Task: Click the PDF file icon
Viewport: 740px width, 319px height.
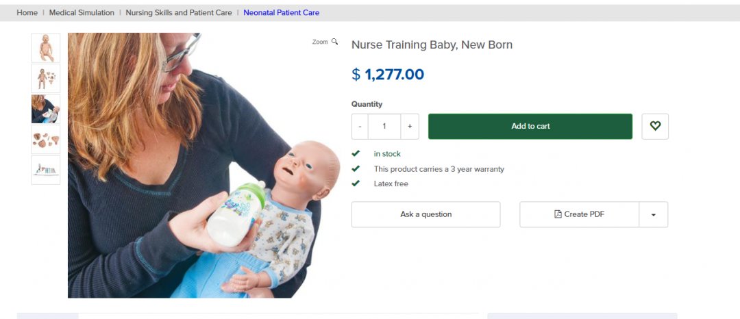Action: (x=558, y=214)
